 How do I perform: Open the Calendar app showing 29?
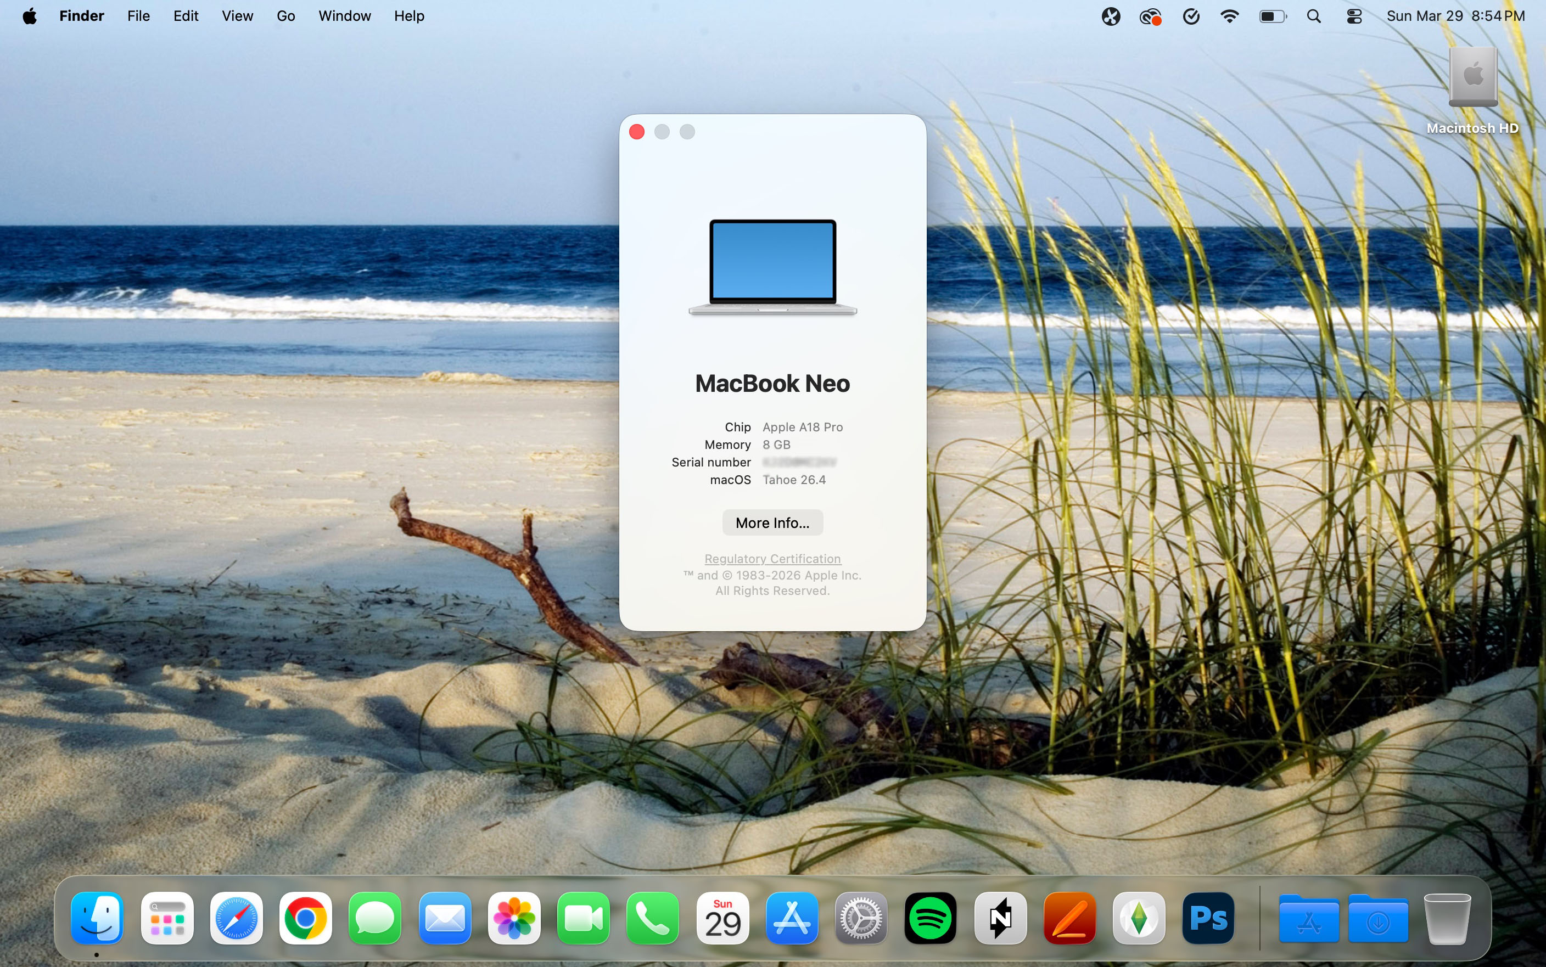(722, 918)
